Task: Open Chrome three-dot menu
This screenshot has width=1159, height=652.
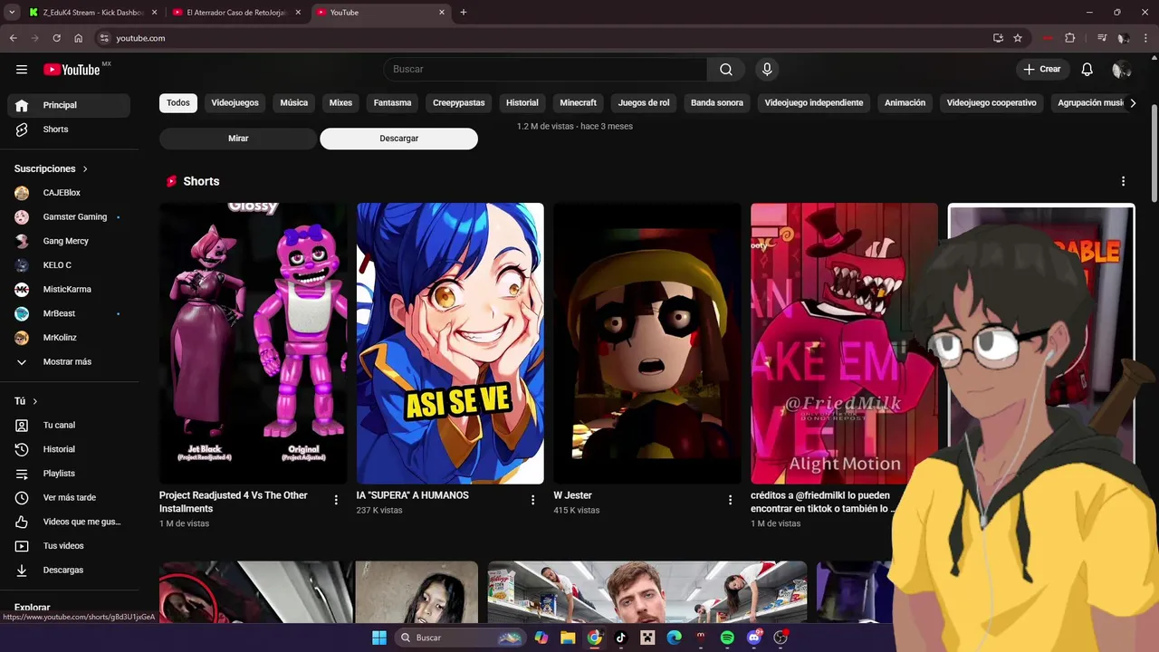Action: pos(1146,38)
